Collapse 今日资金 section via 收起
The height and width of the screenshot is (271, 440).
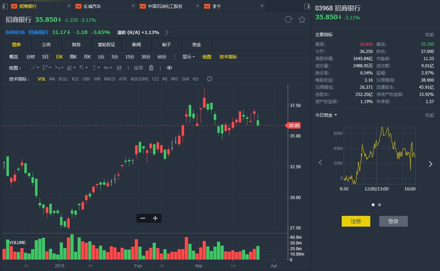(x=429, y=115)
